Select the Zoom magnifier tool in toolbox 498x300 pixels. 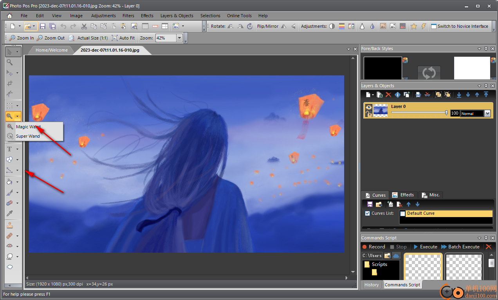tap(10, 62)
